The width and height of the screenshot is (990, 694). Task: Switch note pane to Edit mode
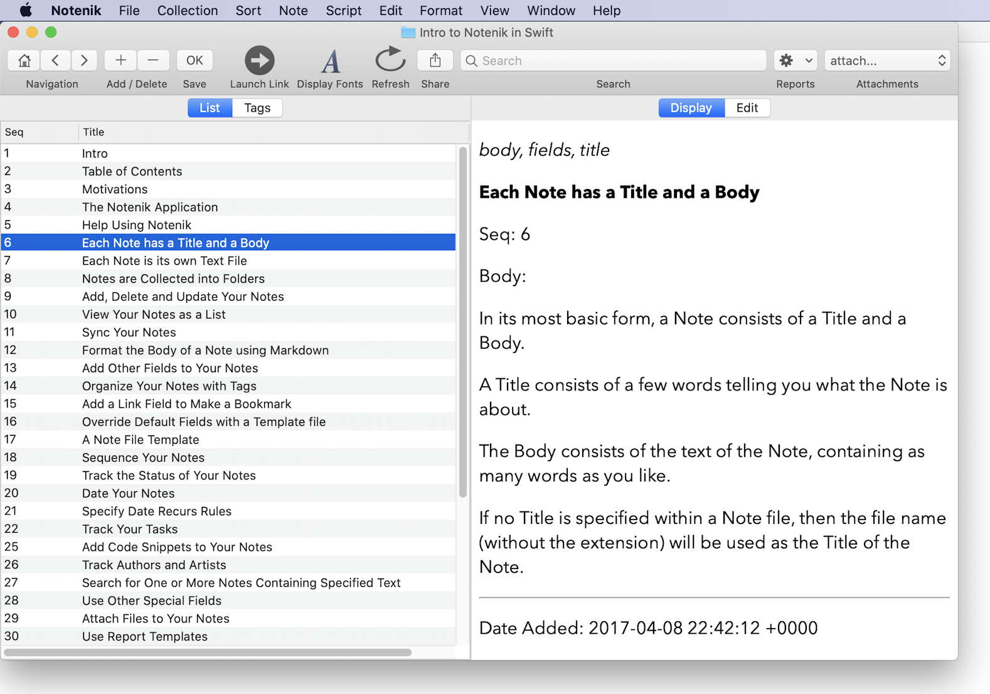[x=747, y=108]
